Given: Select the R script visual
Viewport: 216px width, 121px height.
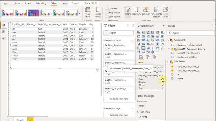Looking at the screenshot, I should [153, 48].
